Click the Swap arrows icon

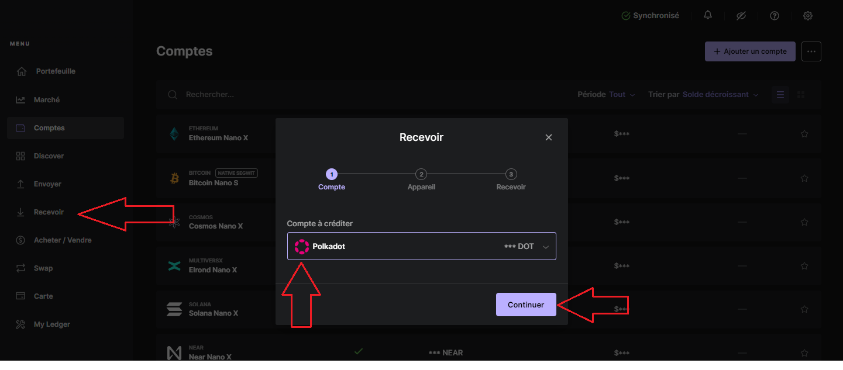tap(20, 268)
